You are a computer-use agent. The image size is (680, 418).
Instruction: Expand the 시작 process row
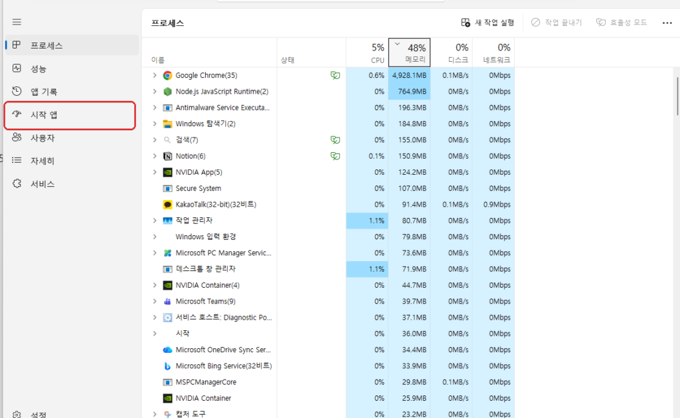154,334
